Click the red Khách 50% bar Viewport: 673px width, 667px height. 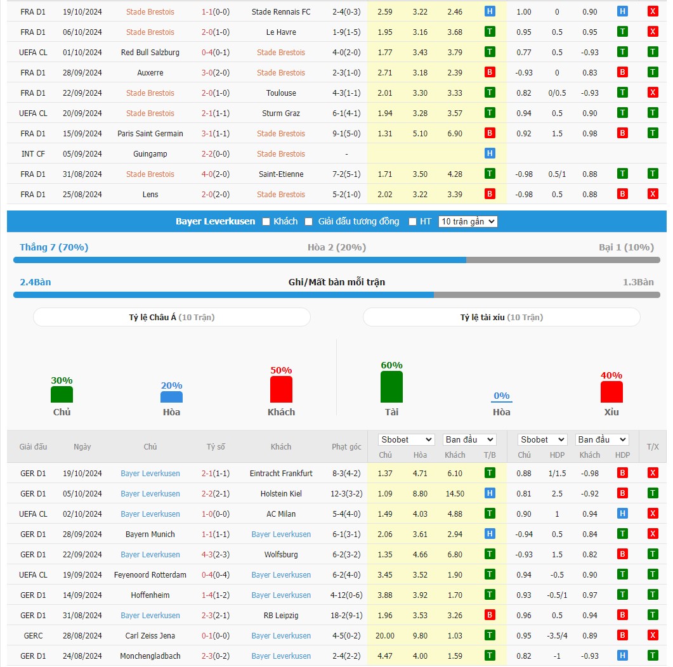(x=281, y=389)
